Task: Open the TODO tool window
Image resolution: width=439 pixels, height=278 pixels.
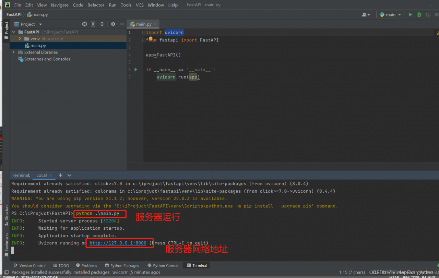Action: [x=61, y=265]
